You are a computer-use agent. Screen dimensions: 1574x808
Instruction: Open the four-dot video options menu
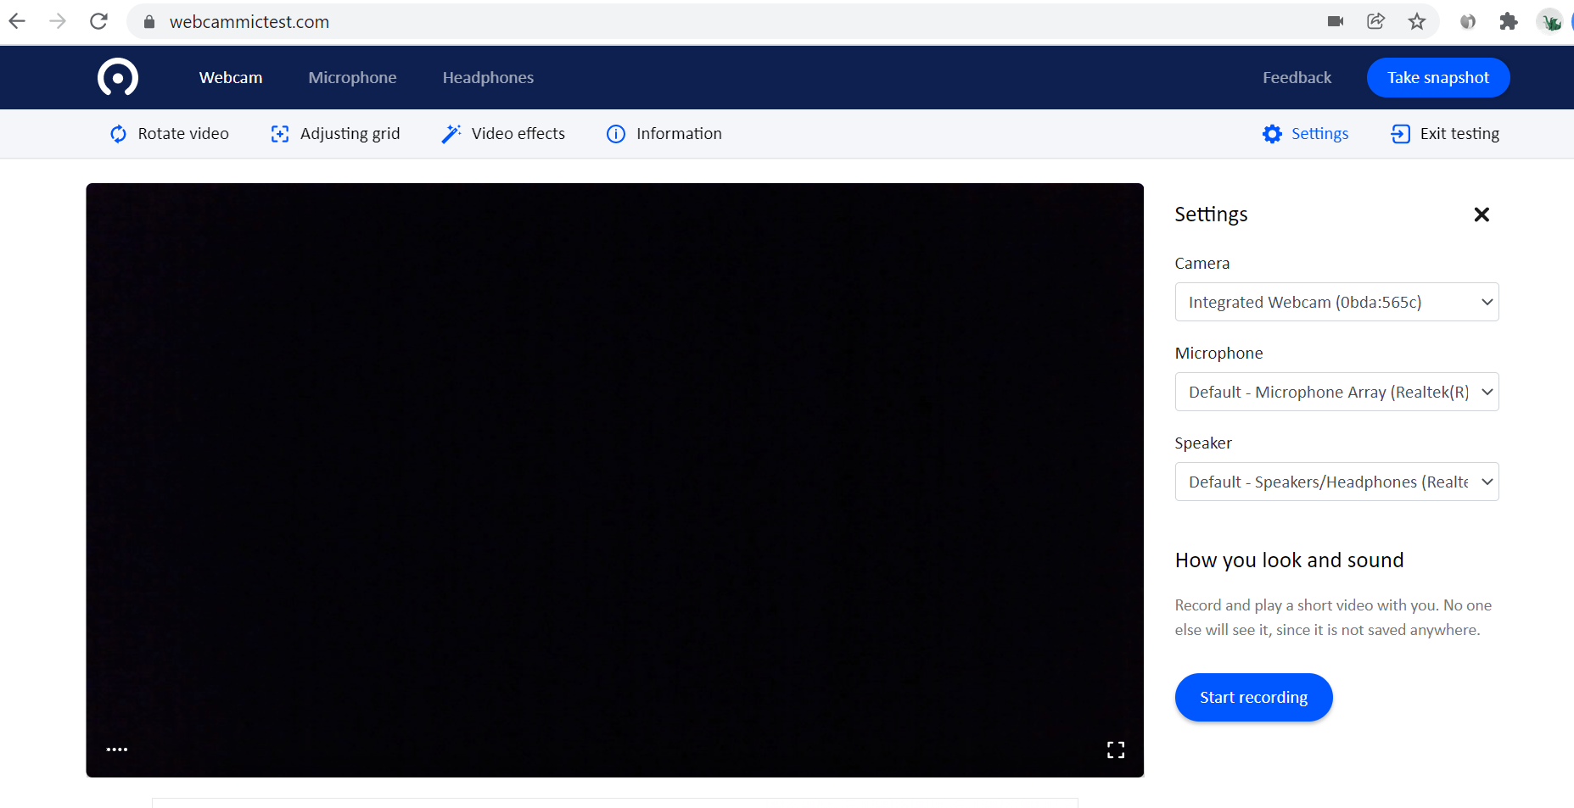click(x=117, y=749)
